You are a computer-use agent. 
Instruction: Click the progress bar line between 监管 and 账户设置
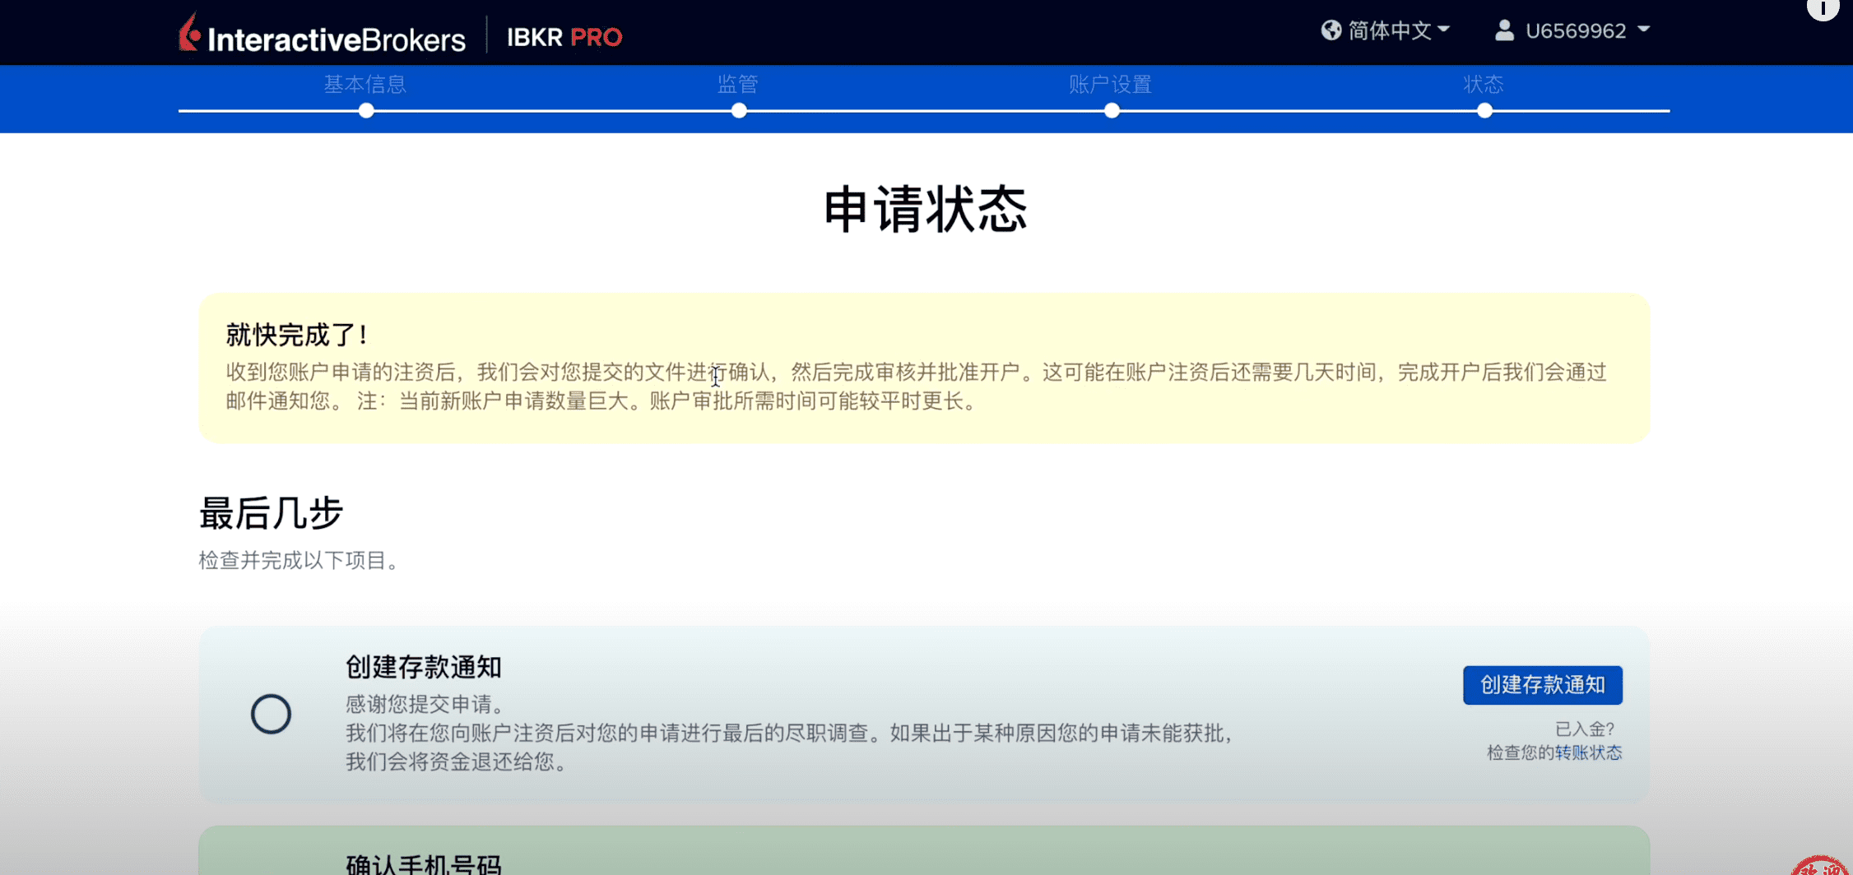pyautogui.click(x=925, y=109)
